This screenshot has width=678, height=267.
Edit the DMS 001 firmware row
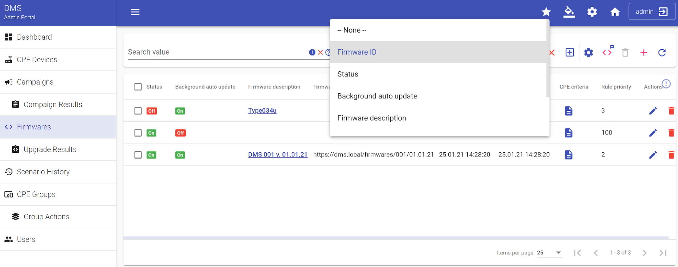653,155
